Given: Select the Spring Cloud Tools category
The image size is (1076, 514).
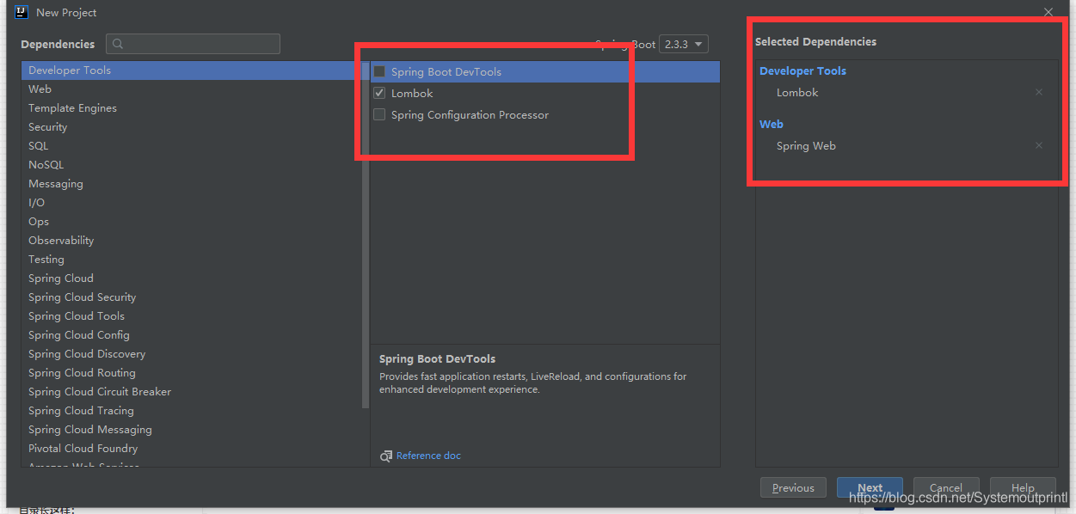Looking at the screenshot, I should 192,316.
